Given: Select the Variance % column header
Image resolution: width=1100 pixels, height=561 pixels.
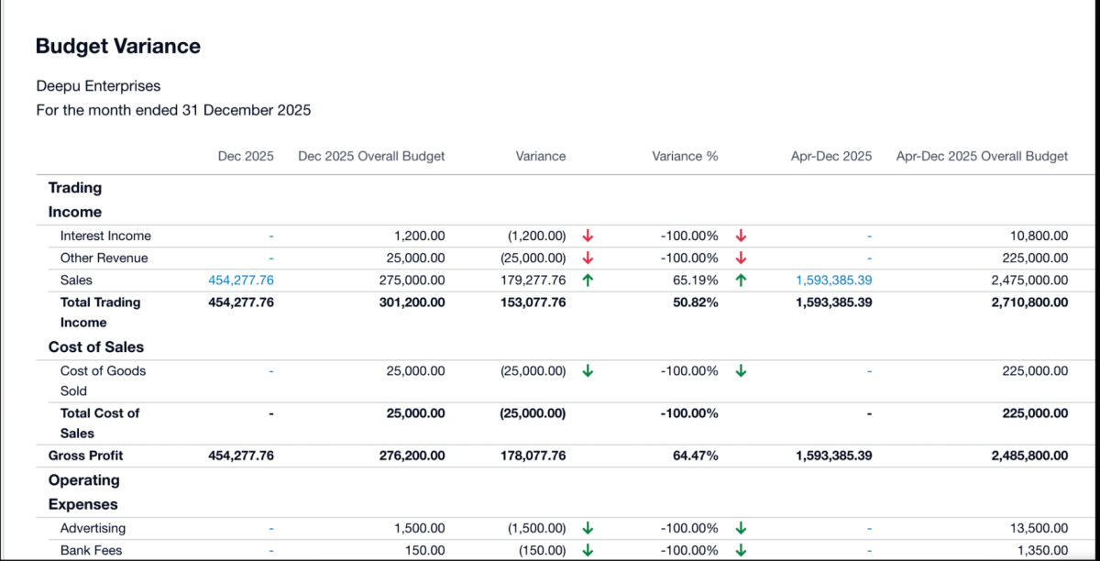Looking at the screenshot, I should (685, 156).
